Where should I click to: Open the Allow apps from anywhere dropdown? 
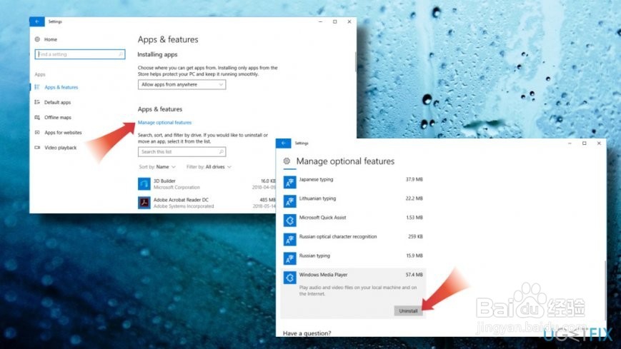(x=182, y=85)
